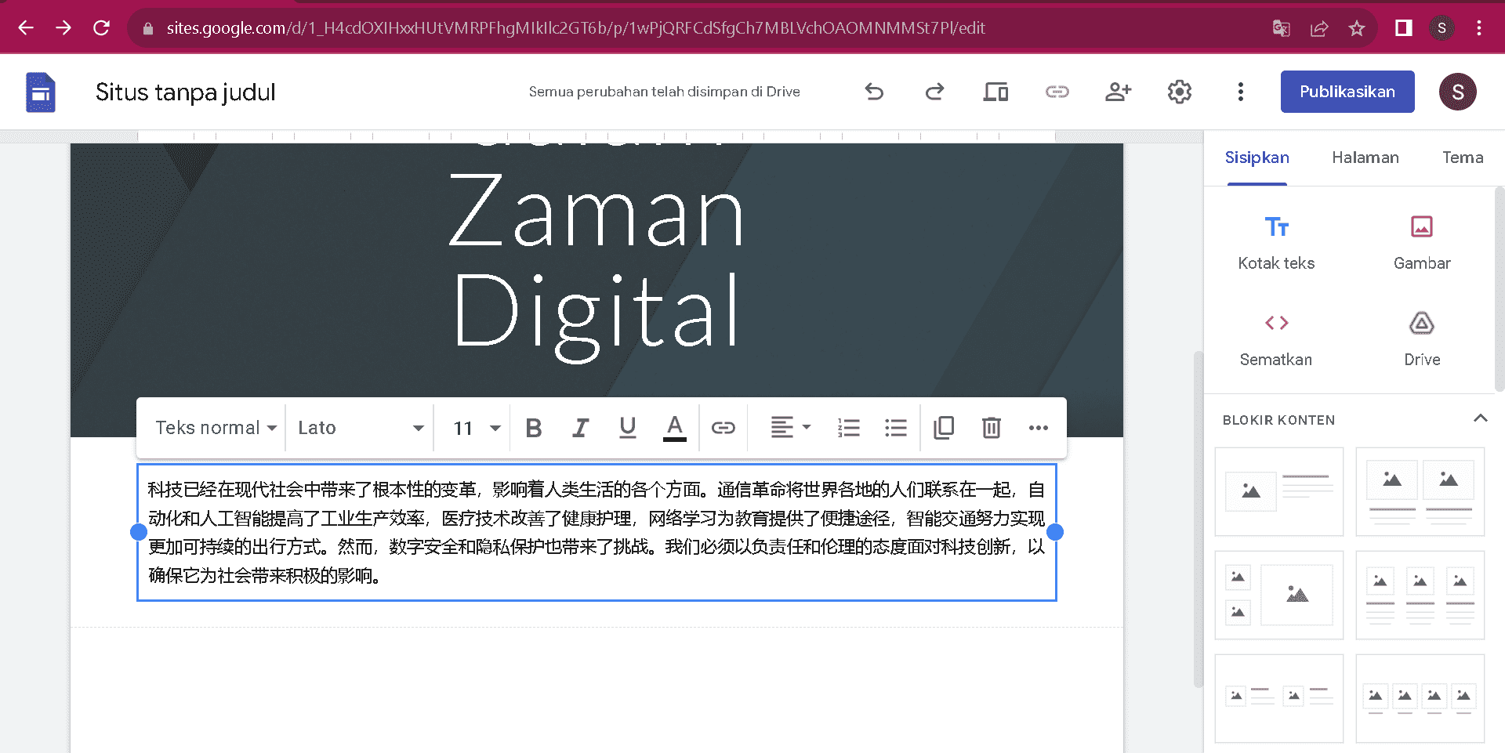Image resolution: width=1505 pixels, height=753 pixels.
Task: Open the text color picker
Action: coord(674,428)
